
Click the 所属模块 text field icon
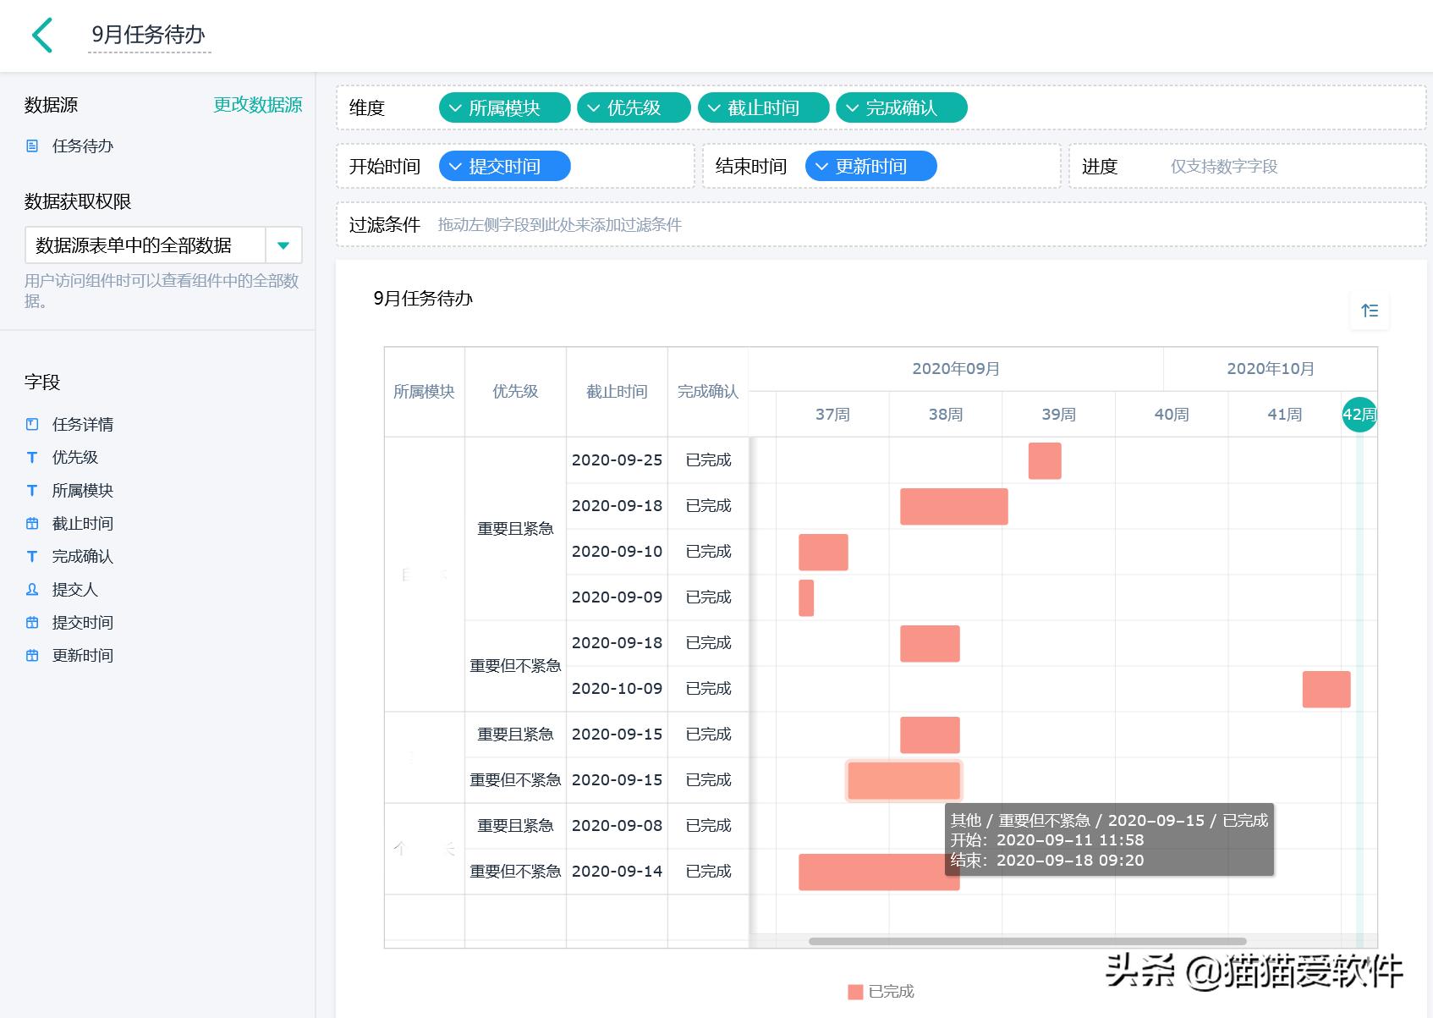[32, 490]
